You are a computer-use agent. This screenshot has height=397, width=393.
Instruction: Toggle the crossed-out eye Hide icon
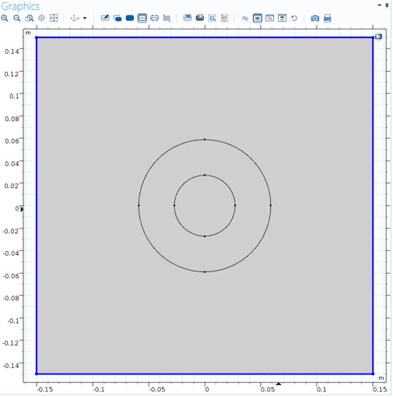(x=245, y=18)
